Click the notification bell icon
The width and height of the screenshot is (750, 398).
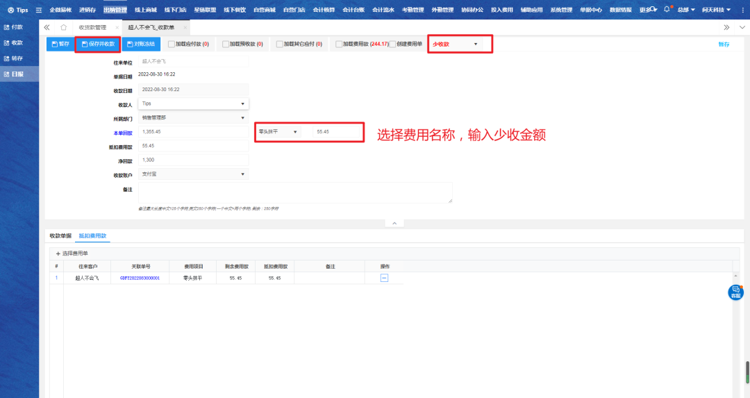[667, 10]
